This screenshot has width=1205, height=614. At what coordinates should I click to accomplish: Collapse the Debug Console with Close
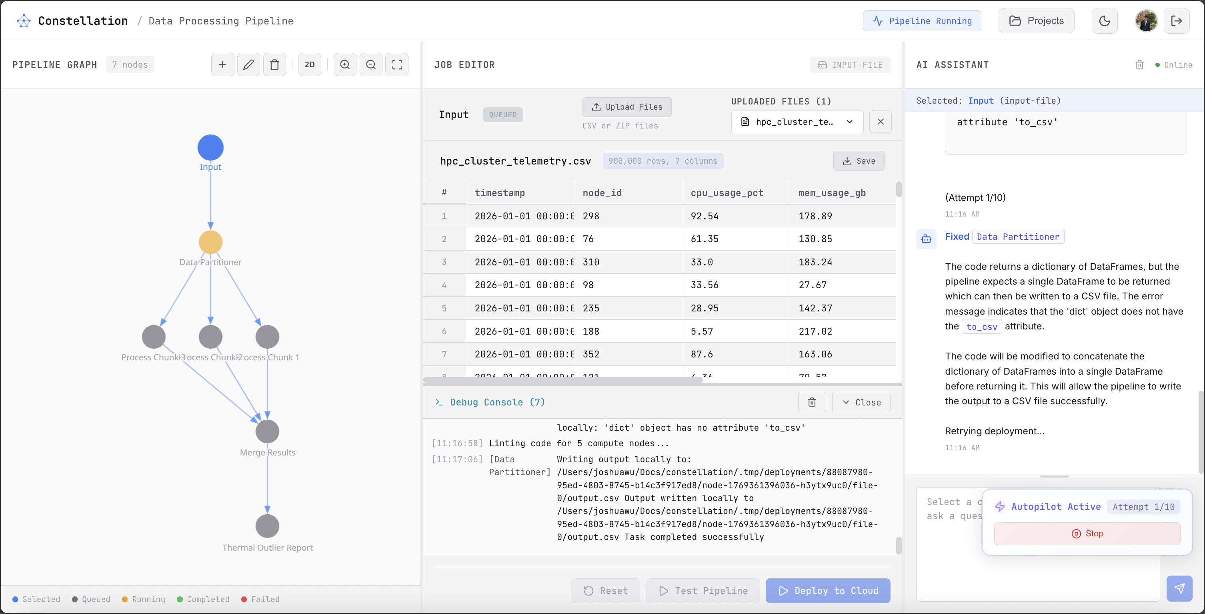click(x=861, y=402)
